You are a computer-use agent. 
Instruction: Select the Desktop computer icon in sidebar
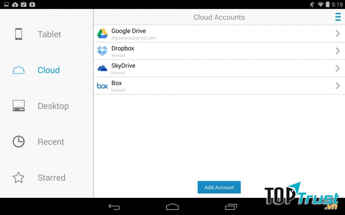click(19, 106)
